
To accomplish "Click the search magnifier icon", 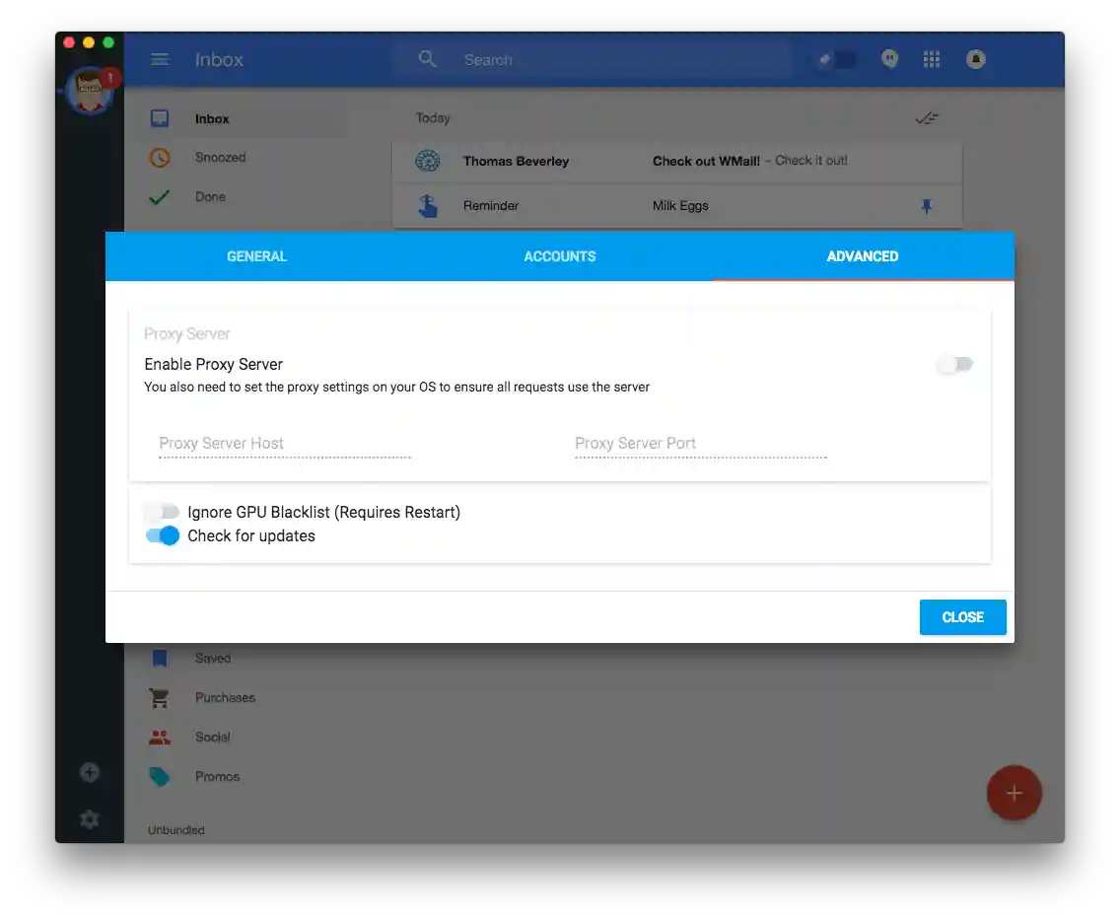I will click(x=428, y=59).
